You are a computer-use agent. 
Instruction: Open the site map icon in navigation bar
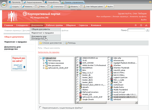[146, 25]
